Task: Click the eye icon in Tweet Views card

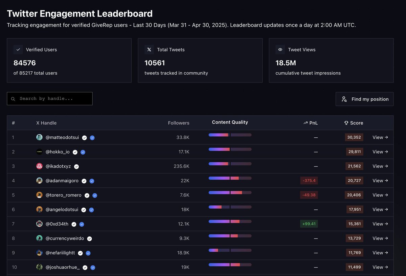Action: (x=280, y=49)
